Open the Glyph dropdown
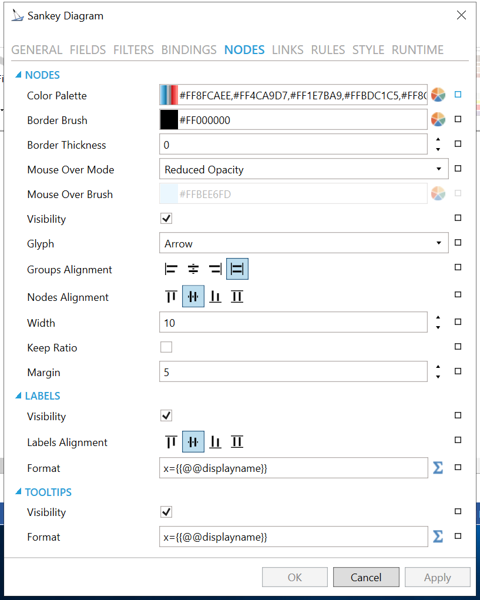Screen dimensions: 480x600 303,243
